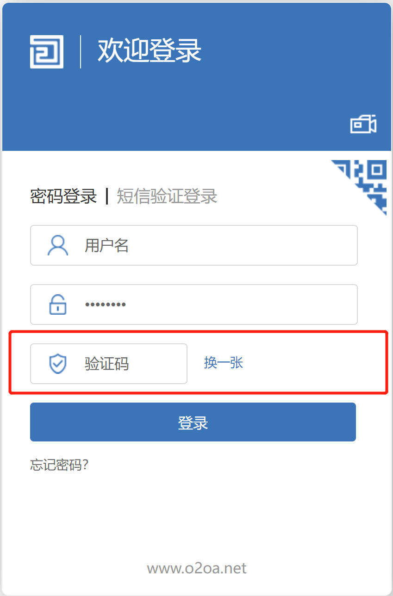This screenshot has width=393, height=596.
Task: Click the shield checkmark icon in captcha box
Action: 58,364
